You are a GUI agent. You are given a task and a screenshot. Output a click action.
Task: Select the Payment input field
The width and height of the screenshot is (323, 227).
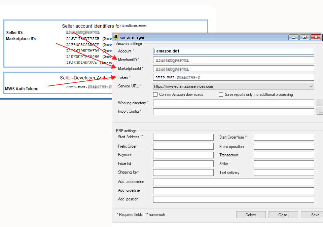tap(183, 155)
